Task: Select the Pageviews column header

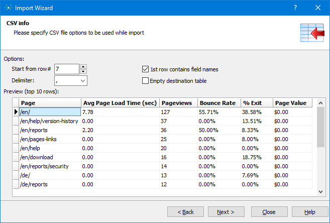Action: click(178, 103)
